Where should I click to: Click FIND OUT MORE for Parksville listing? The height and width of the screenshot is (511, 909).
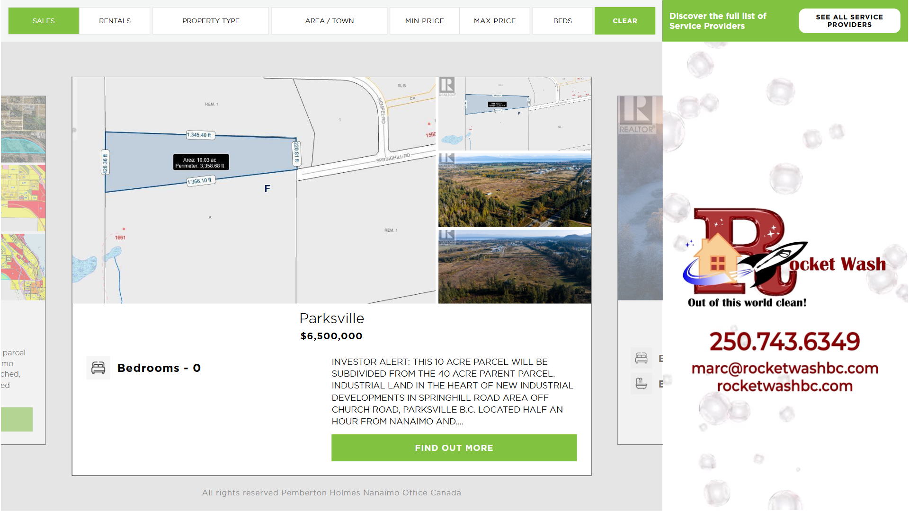[x=454, y=448]
